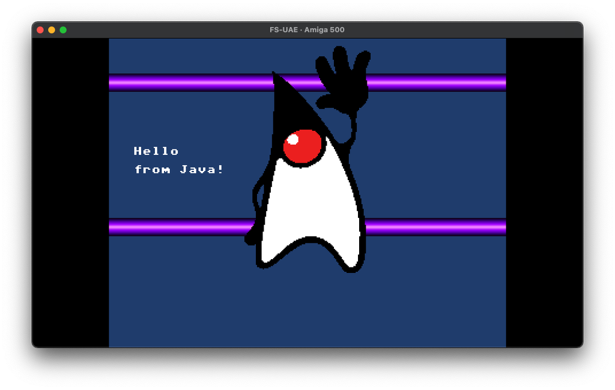Click Duke mascot's red nose
The width and height of the screenshot is (615, 390).
pos(303,146)
